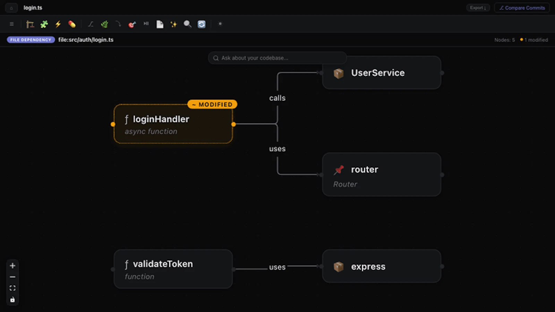Click the green herb leaf icon
Viewport: 555px width, 312px height.
(x=104, y=24)
